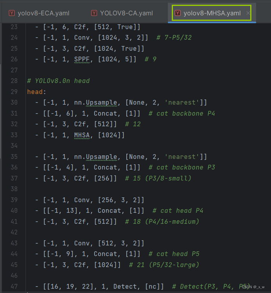Click '[16, 19, 22]' on line 47
Viewport: 271px width, 293px height.
[70, 286]
